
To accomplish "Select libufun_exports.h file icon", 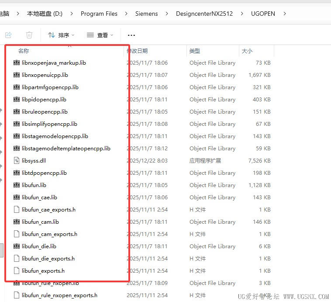I will (x=17, y=271).
